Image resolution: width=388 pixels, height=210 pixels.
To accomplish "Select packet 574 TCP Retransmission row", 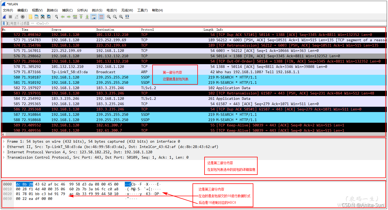I will pos(193,45).
